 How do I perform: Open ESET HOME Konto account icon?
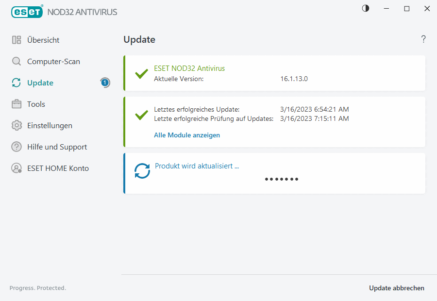click(x=16, y=168)
